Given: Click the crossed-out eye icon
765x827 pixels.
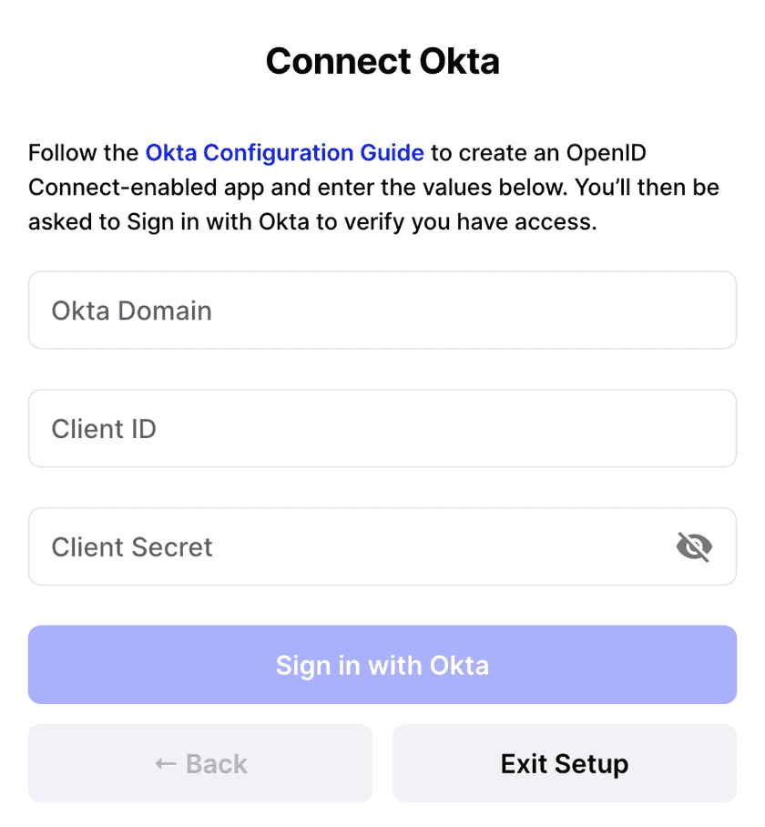Looking at the screenshot, I should pos(694,547).
